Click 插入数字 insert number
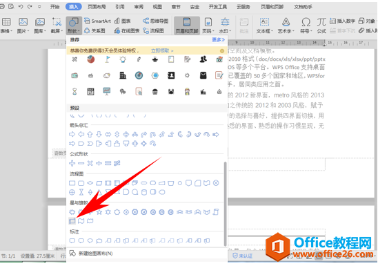This screenshot has height=266, width=378. pyautogui.click(x=343, y=21)
